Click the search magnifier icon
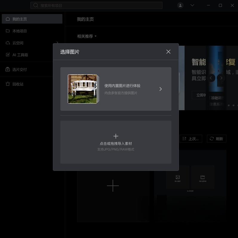The height and width of the screenshot is (238, 238). tap(36, 5)
